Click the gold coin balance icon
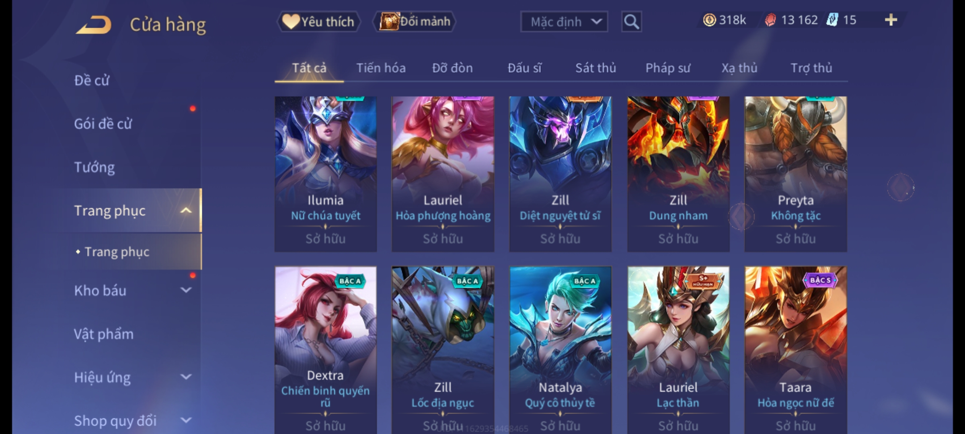The width and height of the screenshot is (965, 434). click(709, 20)
